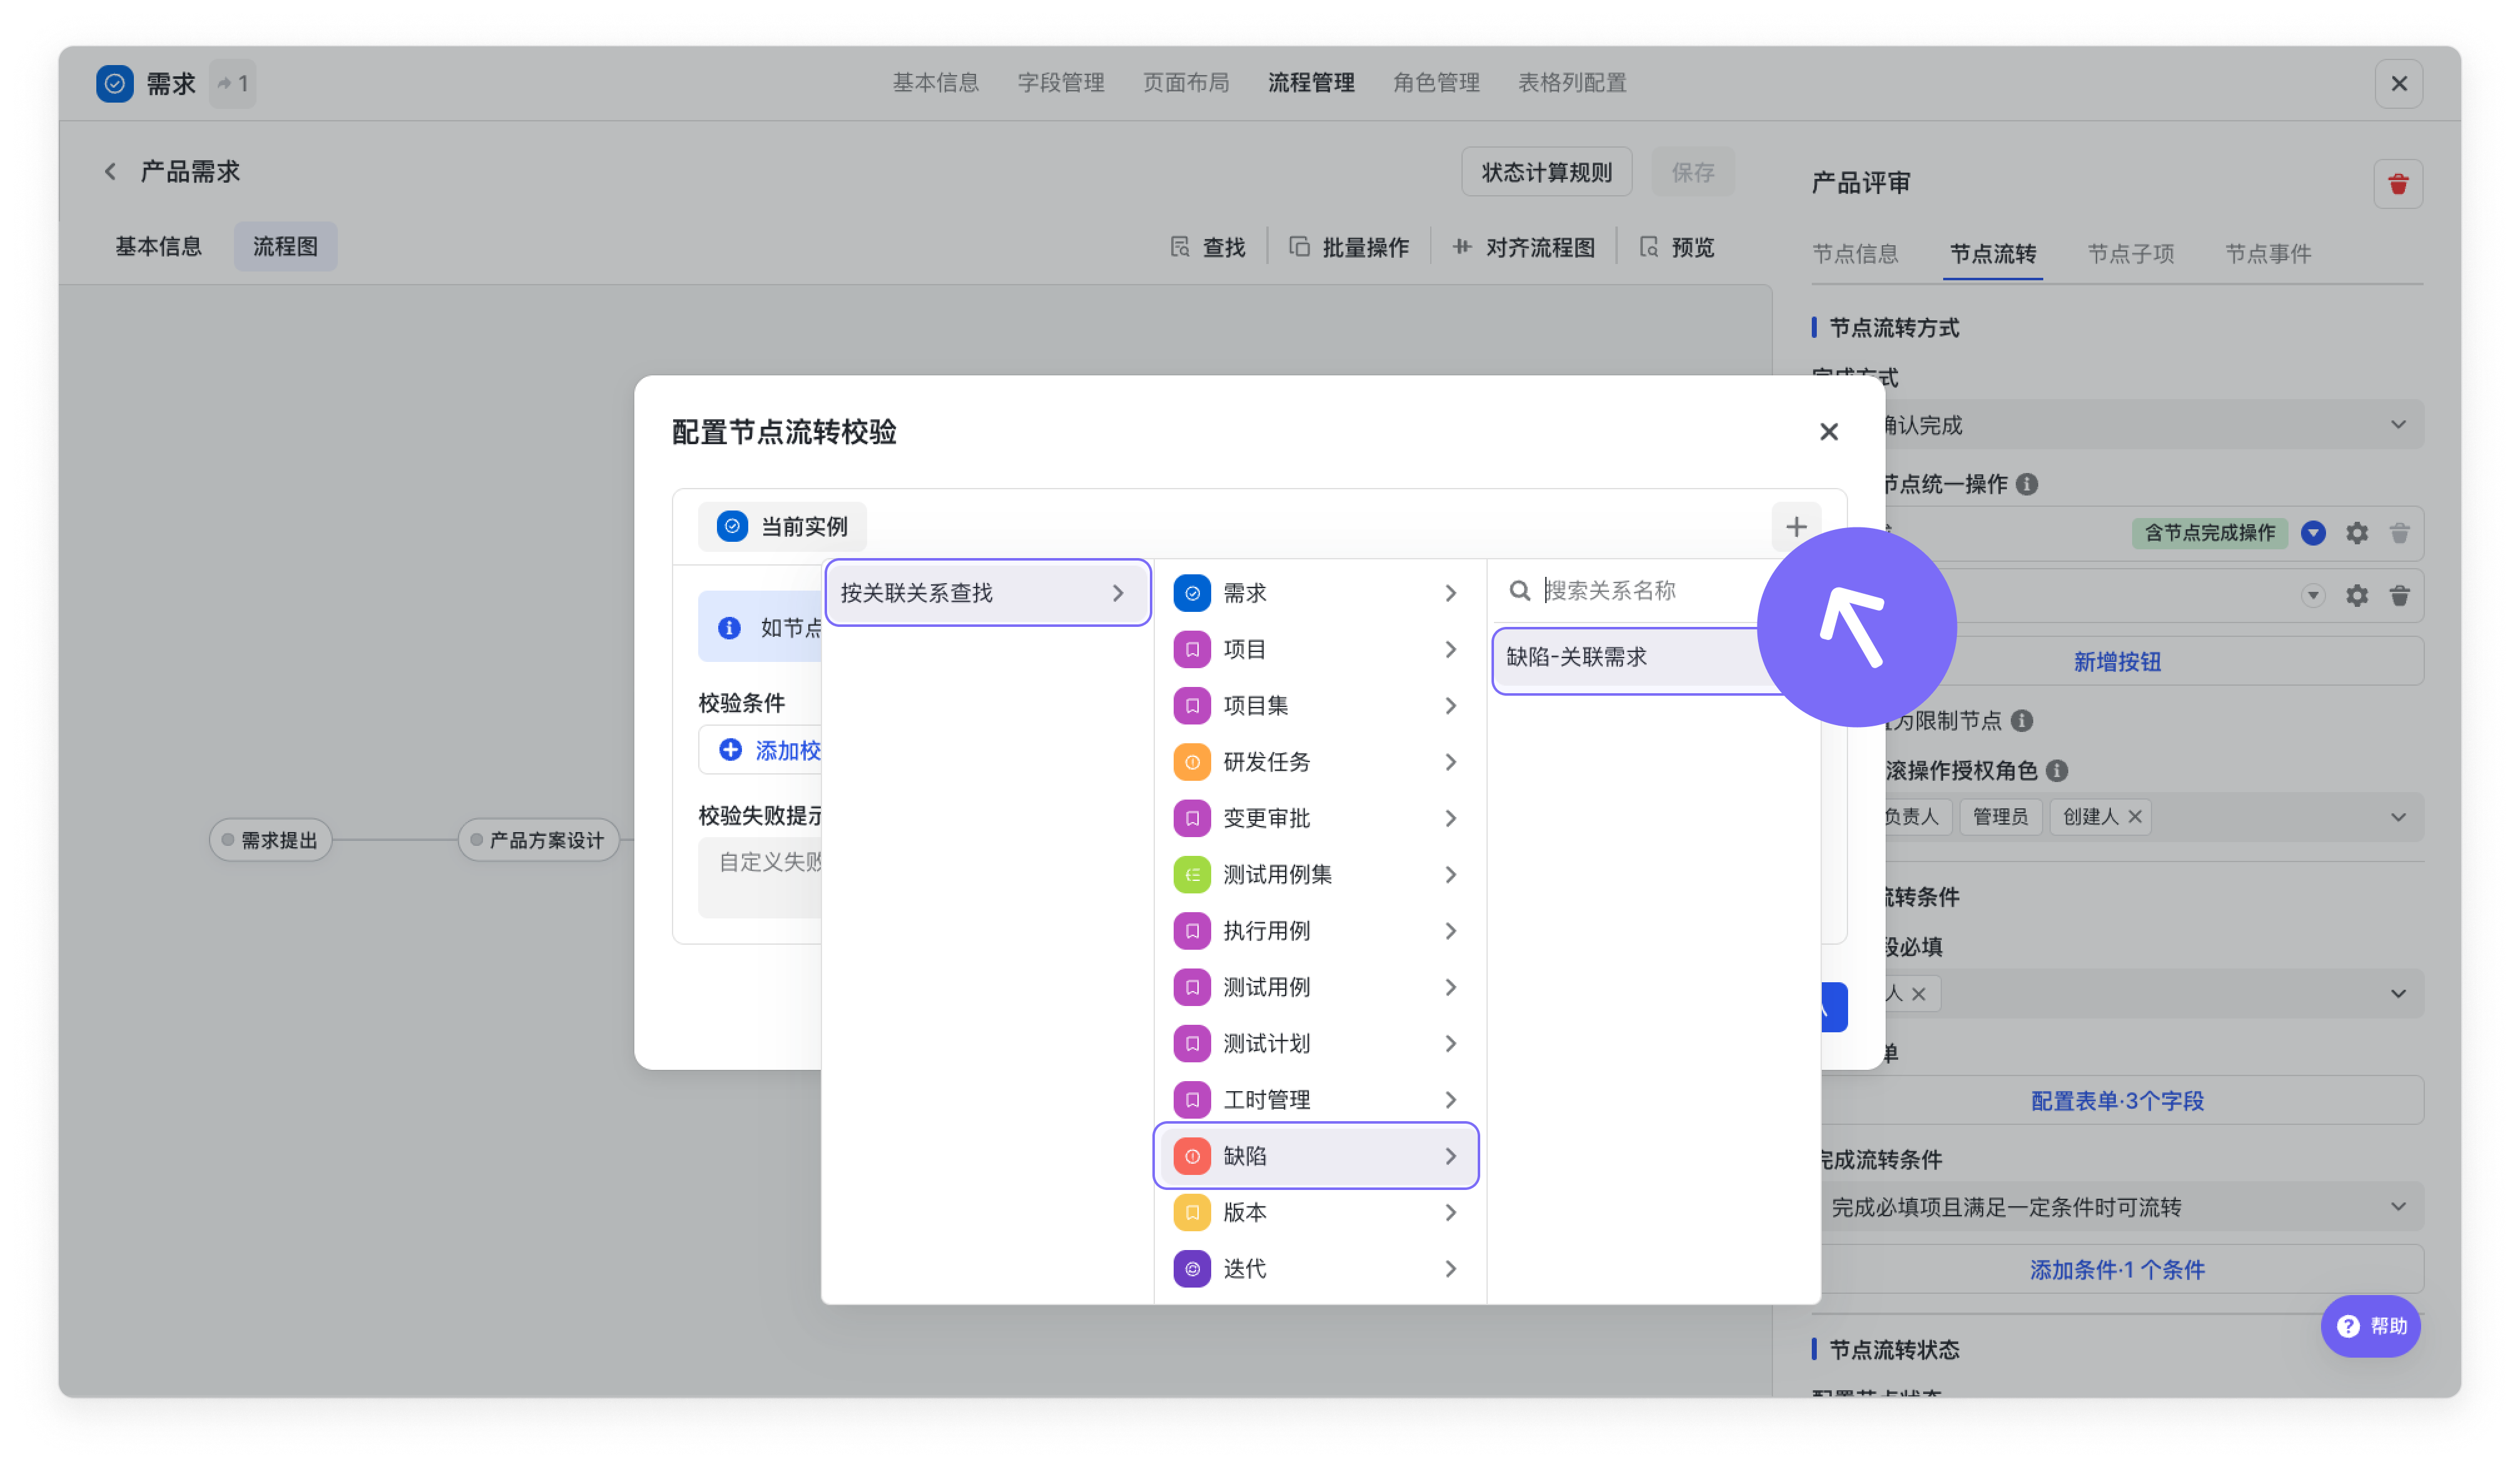Click the 测试用例 type icon in menu
Screen dimensions: 2520x1469
pos(1192,988)
